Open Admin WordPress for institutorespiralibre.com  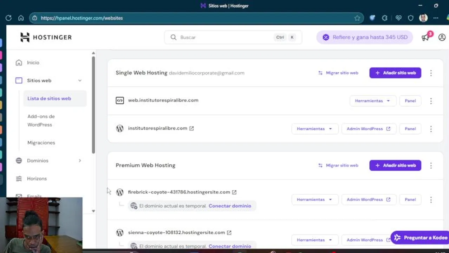coord(369,129)
